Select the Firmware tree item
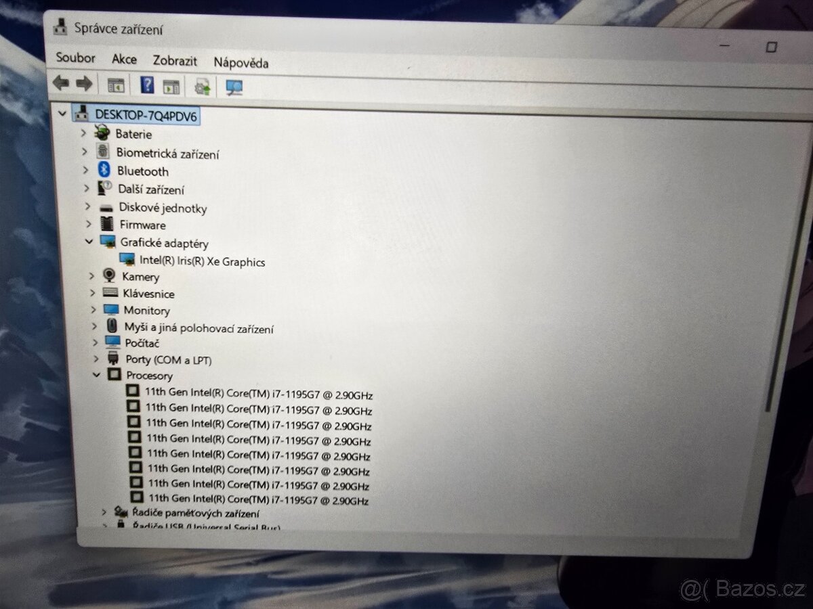Image resolution: width=813 pixels, height=609 pixels. click(142, 225)
